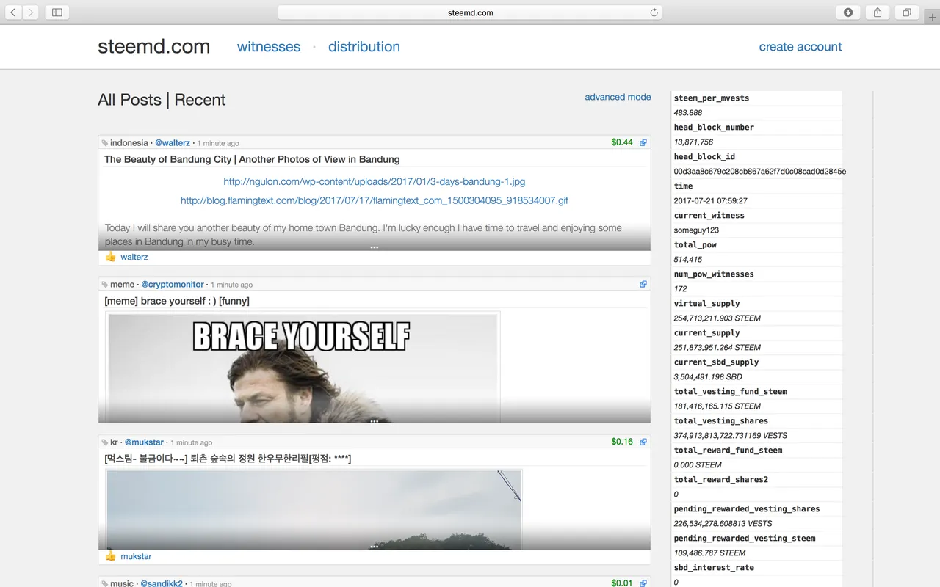The image size is (940, 587).
Task: Expand the Bandung post with ellipsis
Action: pos(375,247)
